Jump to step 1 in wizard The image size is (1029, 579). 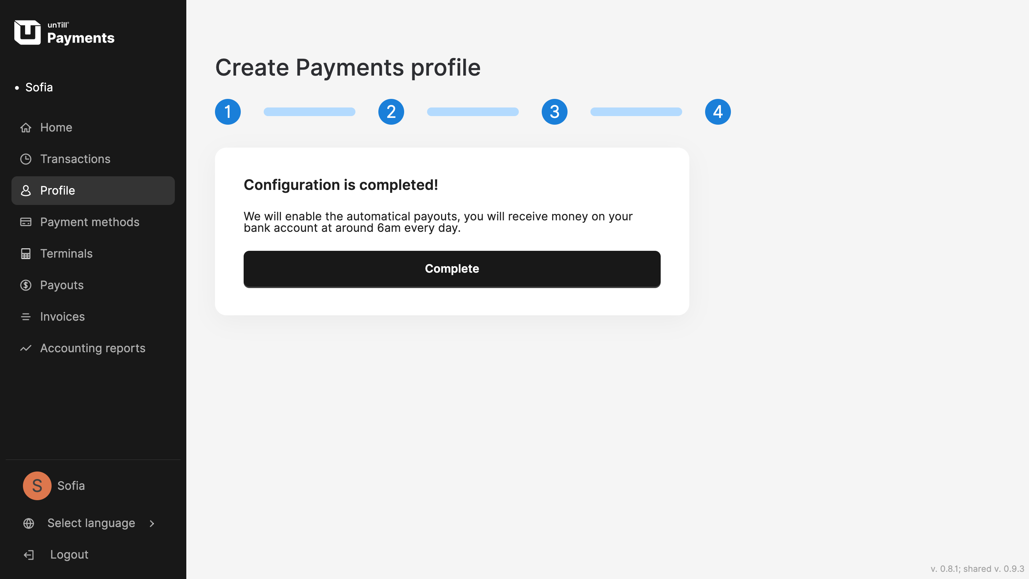point(228,112)
